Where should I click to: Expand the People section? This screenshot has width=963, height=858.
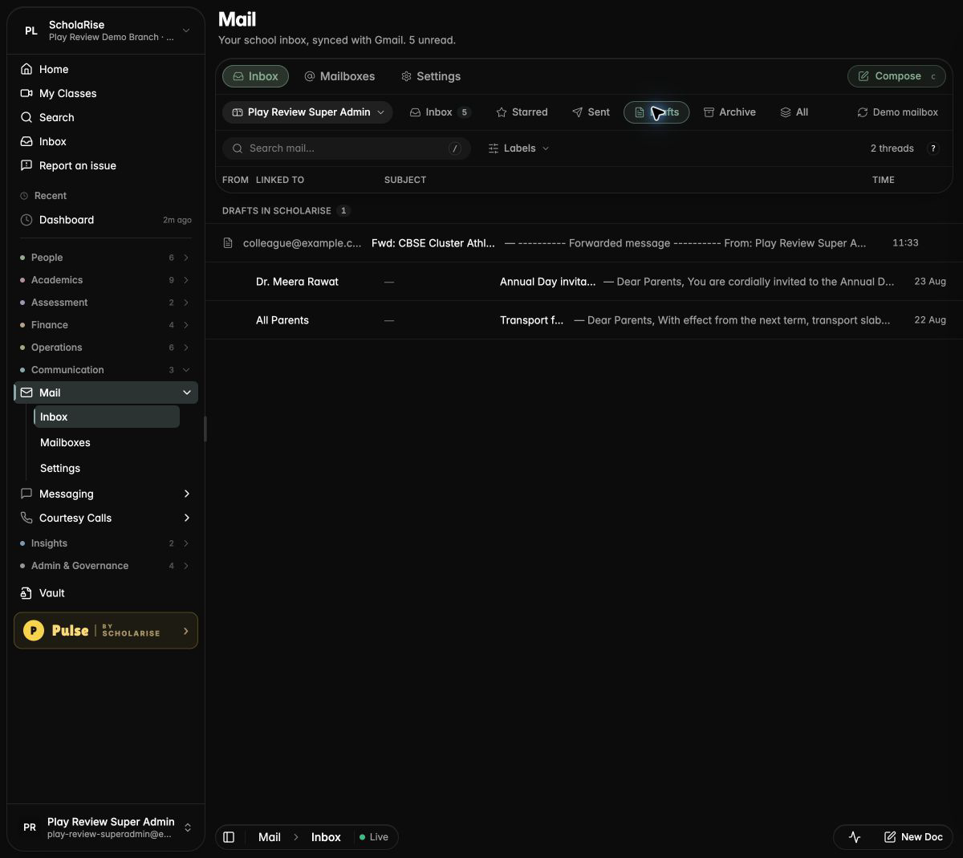(106, 258)
